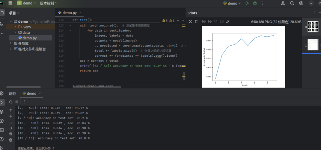Screen dimensions: 321x150
Task: Open run toolbar more options
Action: 24,102
